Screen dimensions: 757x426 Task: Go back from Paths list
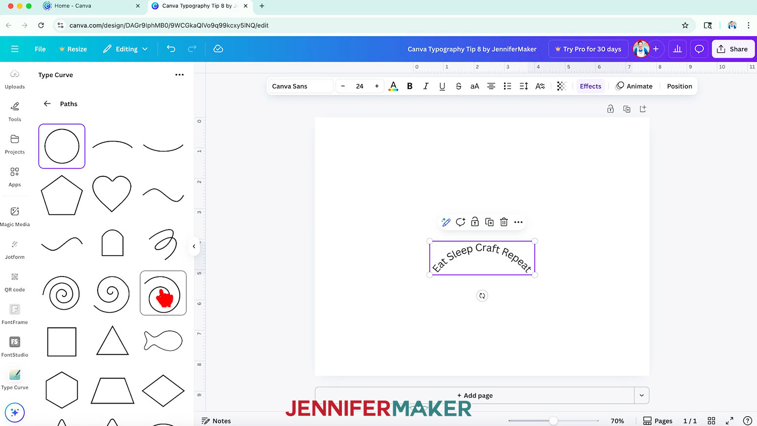pos(47,104)
